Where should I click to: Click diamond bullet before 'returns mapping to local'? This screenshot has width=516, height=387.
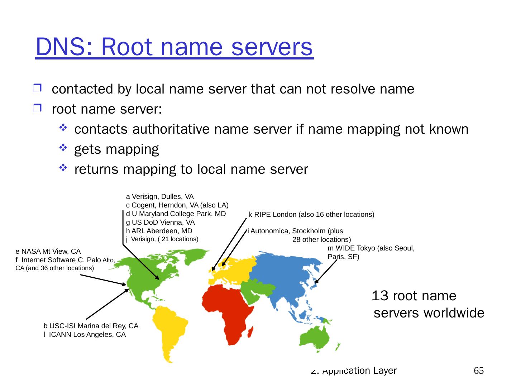click(x=62, y=168)
